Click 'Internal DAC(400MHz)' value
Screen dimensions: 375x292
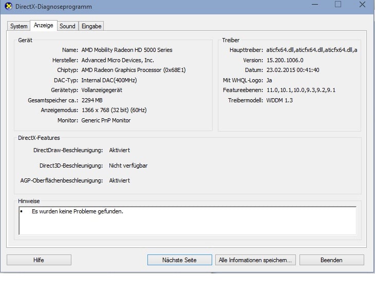click(x=109, y=80)
